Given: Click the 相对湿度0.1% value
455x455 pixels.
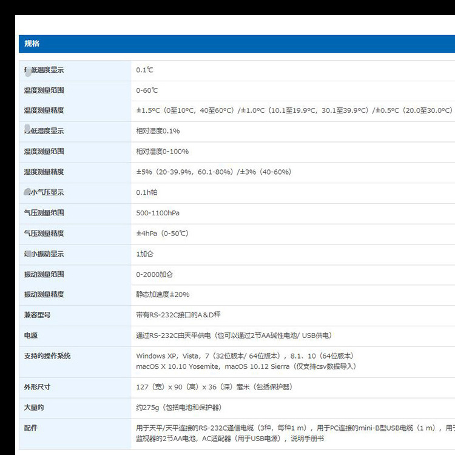Looking at the screenshot, I should pos(158,131).
